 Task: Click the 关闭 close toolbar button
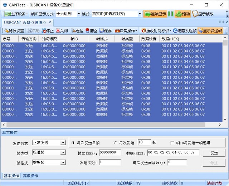point(62,31)
